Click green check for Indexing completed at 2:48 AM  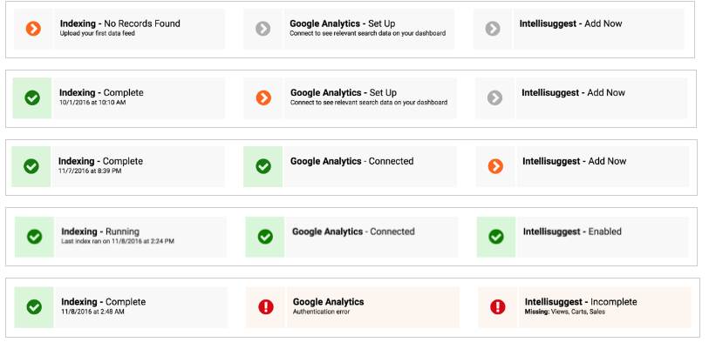pyautogui.click(x=35, y=306)
